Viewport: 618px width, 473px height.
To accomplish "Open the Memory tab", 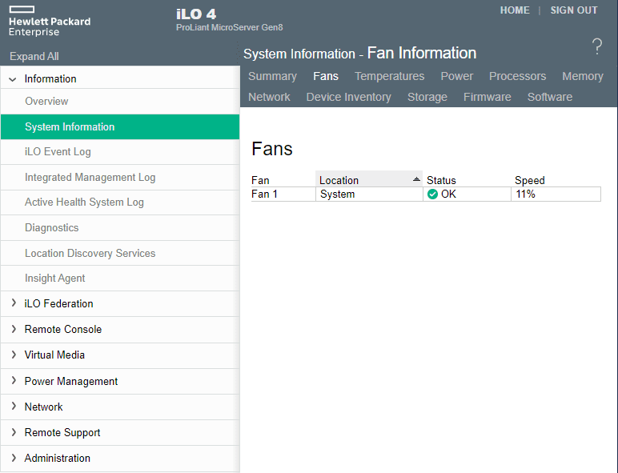I will pos(583,76).
